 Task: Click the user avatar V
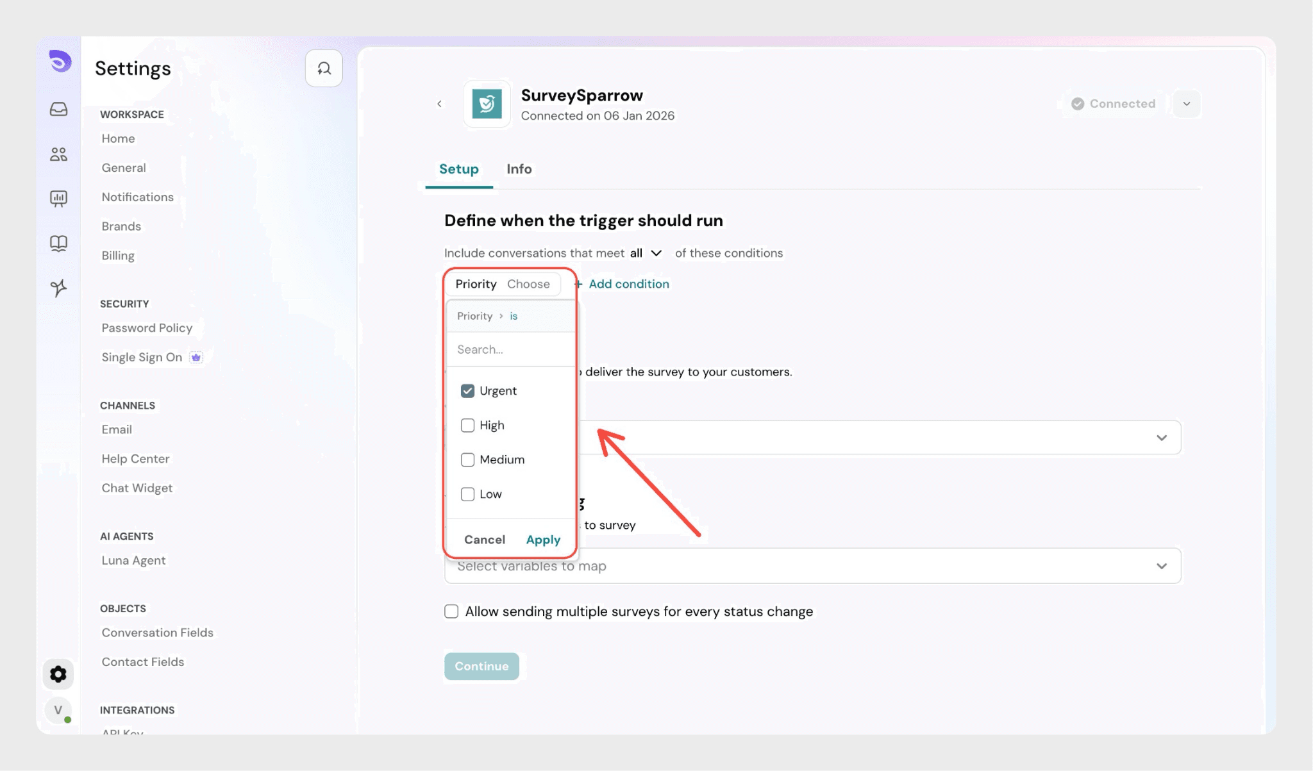58,709
